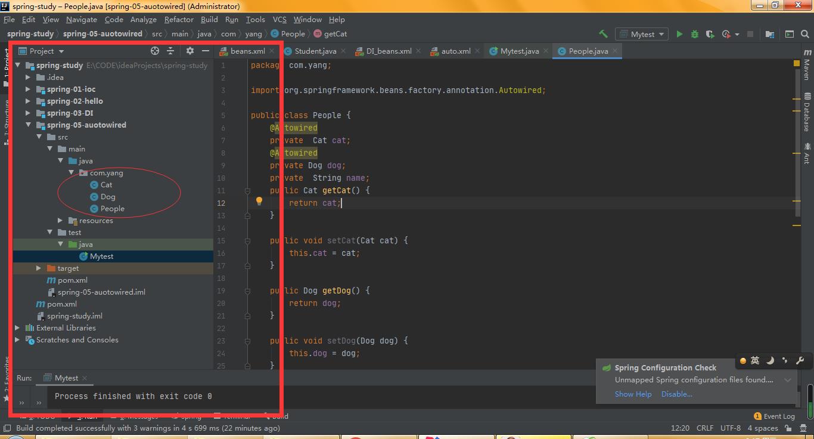Click the Project panel locate target icon

pyautogui.click(x=155, y=51)
